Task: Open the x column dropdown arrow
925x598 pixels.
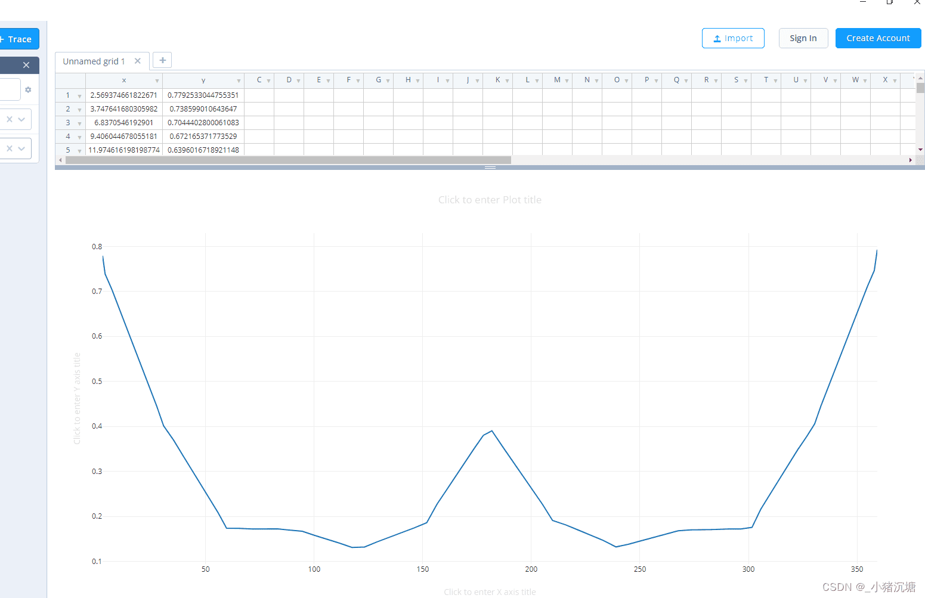Action: point(157,80)
